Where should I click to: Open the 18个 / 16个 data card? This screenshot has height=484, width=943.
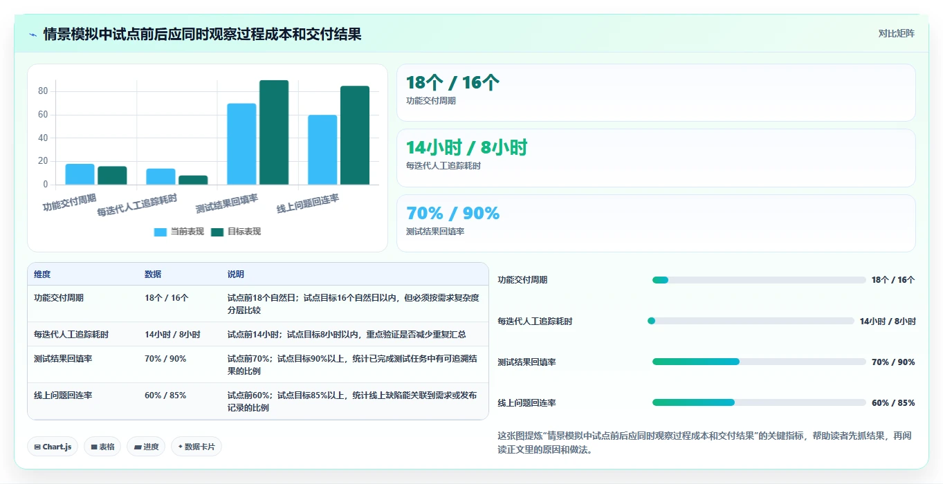click(x=656, y=93)
